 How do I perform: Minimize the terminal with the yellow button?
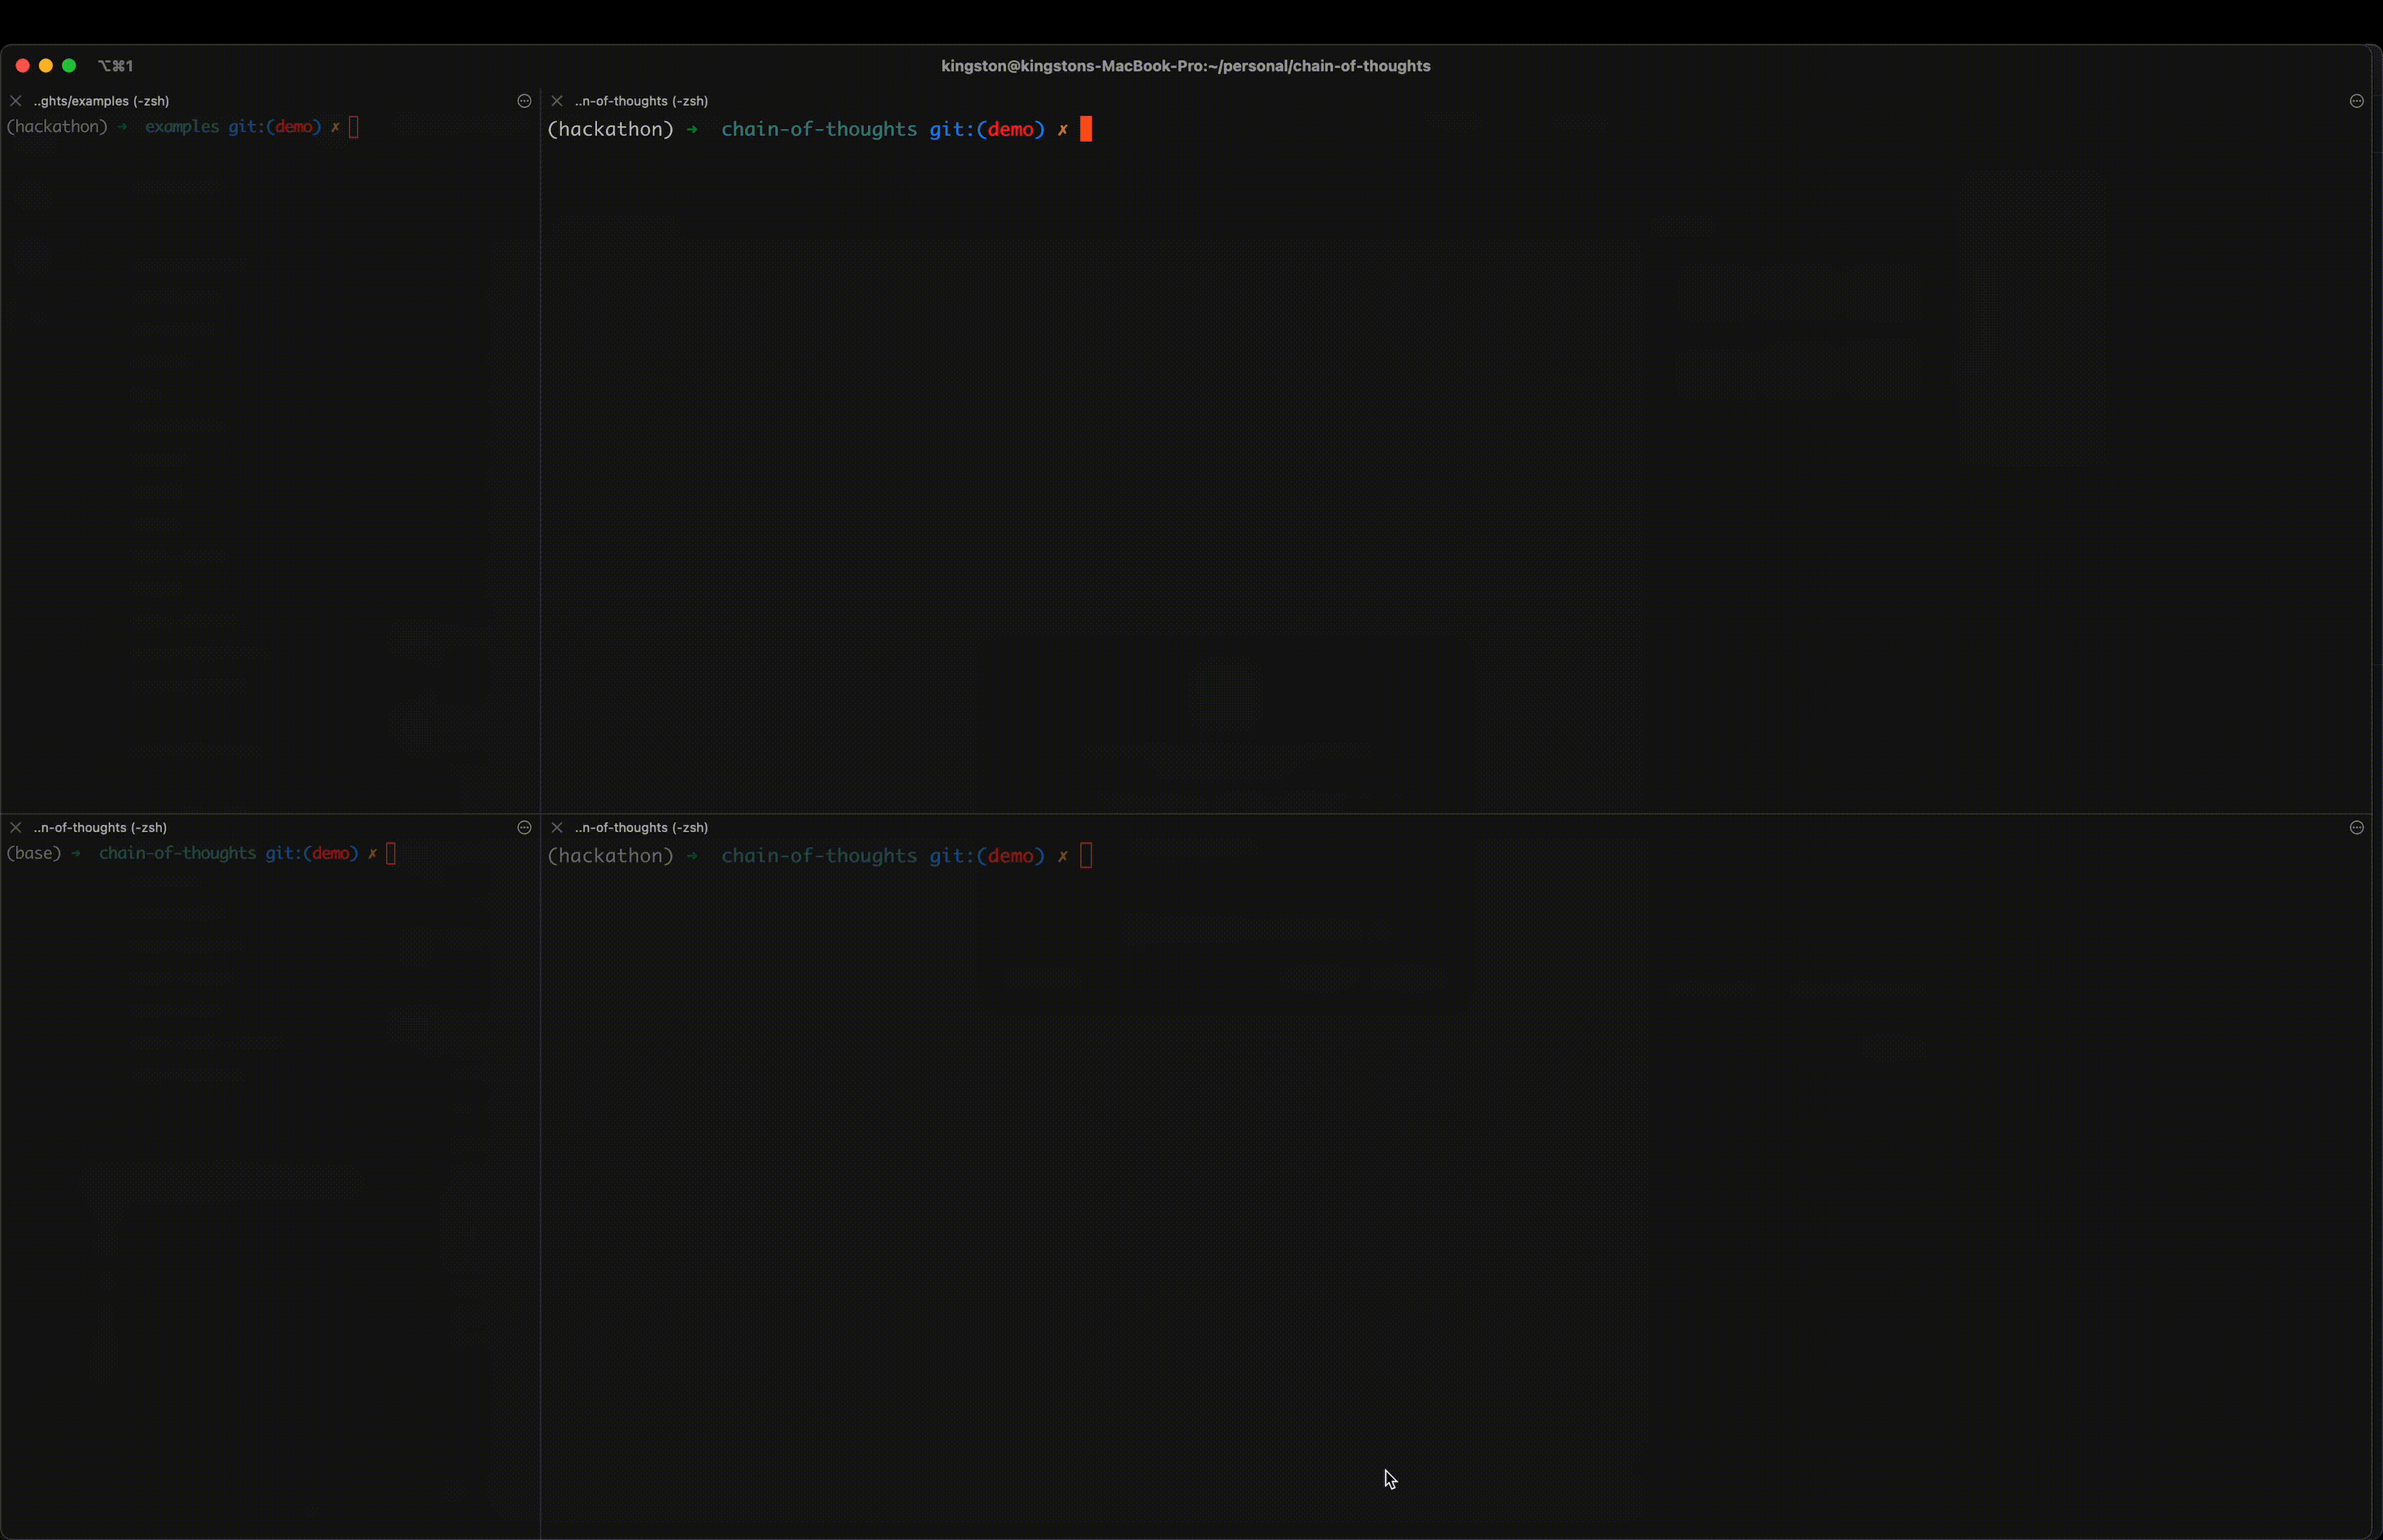pos(46,66)
